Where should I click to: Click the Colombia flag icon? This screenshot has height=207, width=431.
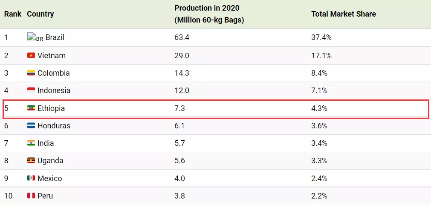(31, 73)
